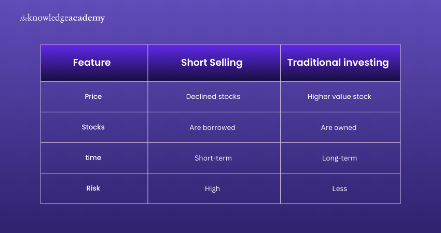This screenshot has height=233, width=441.
Task: Click the Higher value stock cell
Action: [x=339, y=97]
